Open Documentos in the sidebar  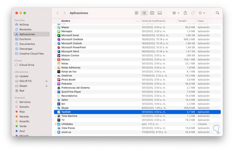(32, 44)
